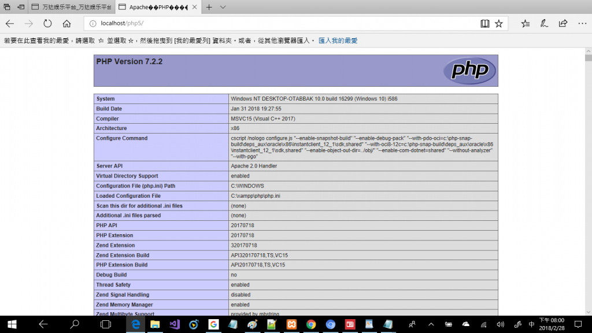Open the Action Center notifications
Viewport: 592px width, 333px height.
pos(578,324)
